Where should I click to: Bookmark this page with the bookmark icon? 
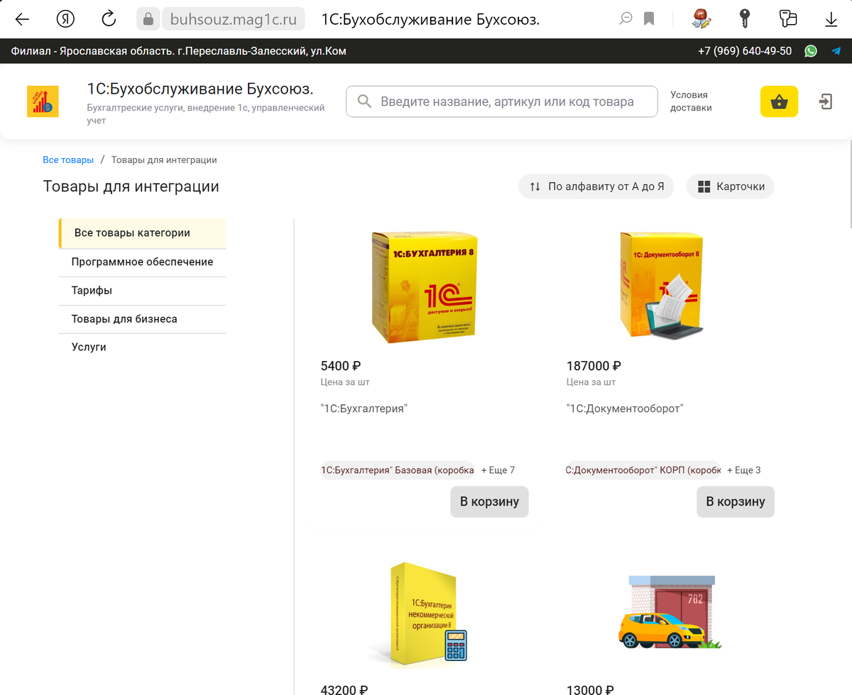coord(649,19)
